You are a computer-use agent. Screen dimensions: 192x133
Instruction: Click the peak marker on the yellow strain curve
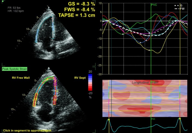pyautogui.click(x=149, y=50)
